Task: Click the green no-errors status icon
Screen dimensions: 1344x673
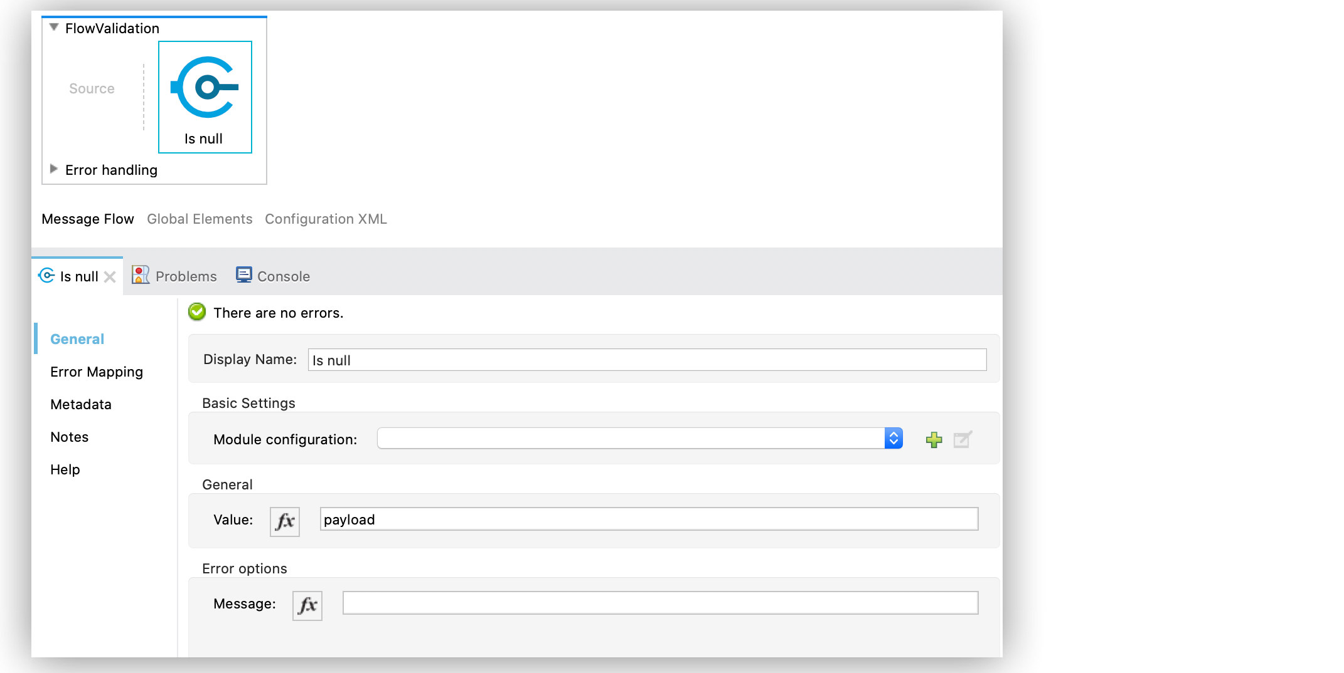Action: coord(196,312)
